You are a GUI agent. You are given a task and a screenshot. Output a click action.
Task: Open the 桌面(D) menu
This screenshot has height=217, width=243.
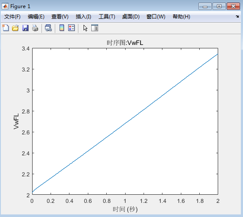coord(131,17)
